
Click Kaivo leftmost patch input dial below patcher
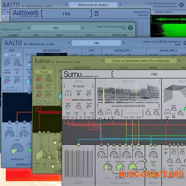[x=39, y=133]
